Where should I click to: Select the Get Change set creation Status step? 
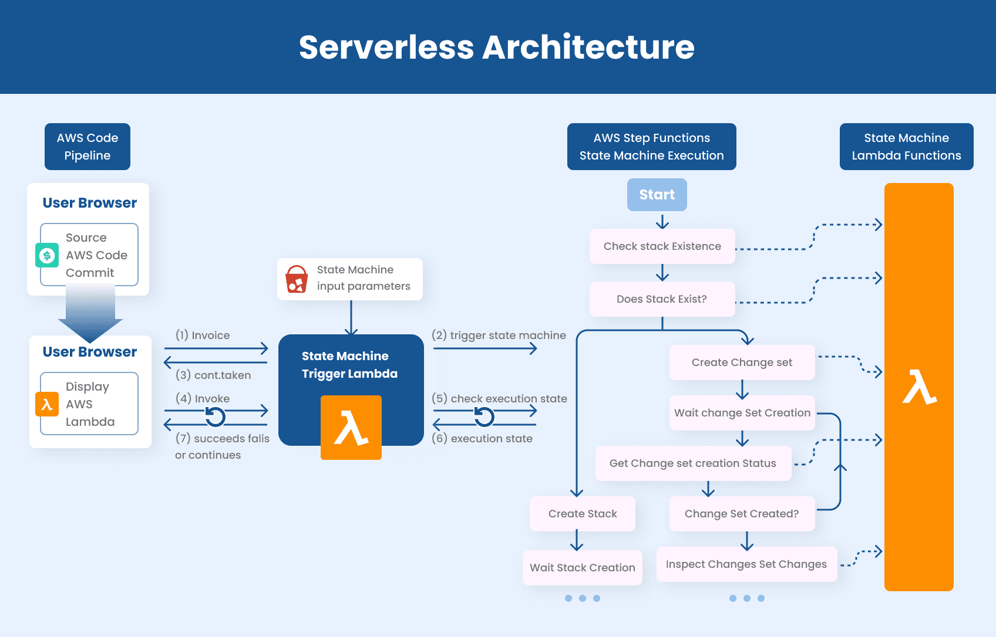693,463
